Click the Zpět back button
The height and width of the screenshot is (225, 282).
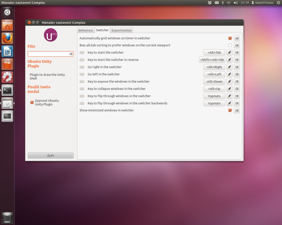click(51, 155)
